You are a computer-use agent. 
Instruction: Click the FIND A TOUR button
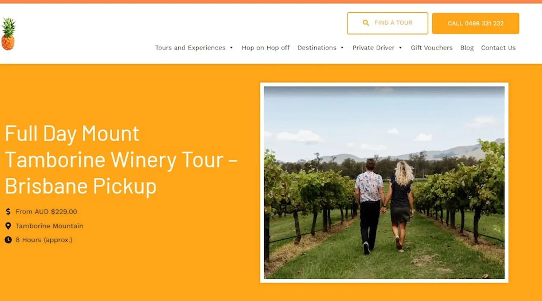point(388,23)
